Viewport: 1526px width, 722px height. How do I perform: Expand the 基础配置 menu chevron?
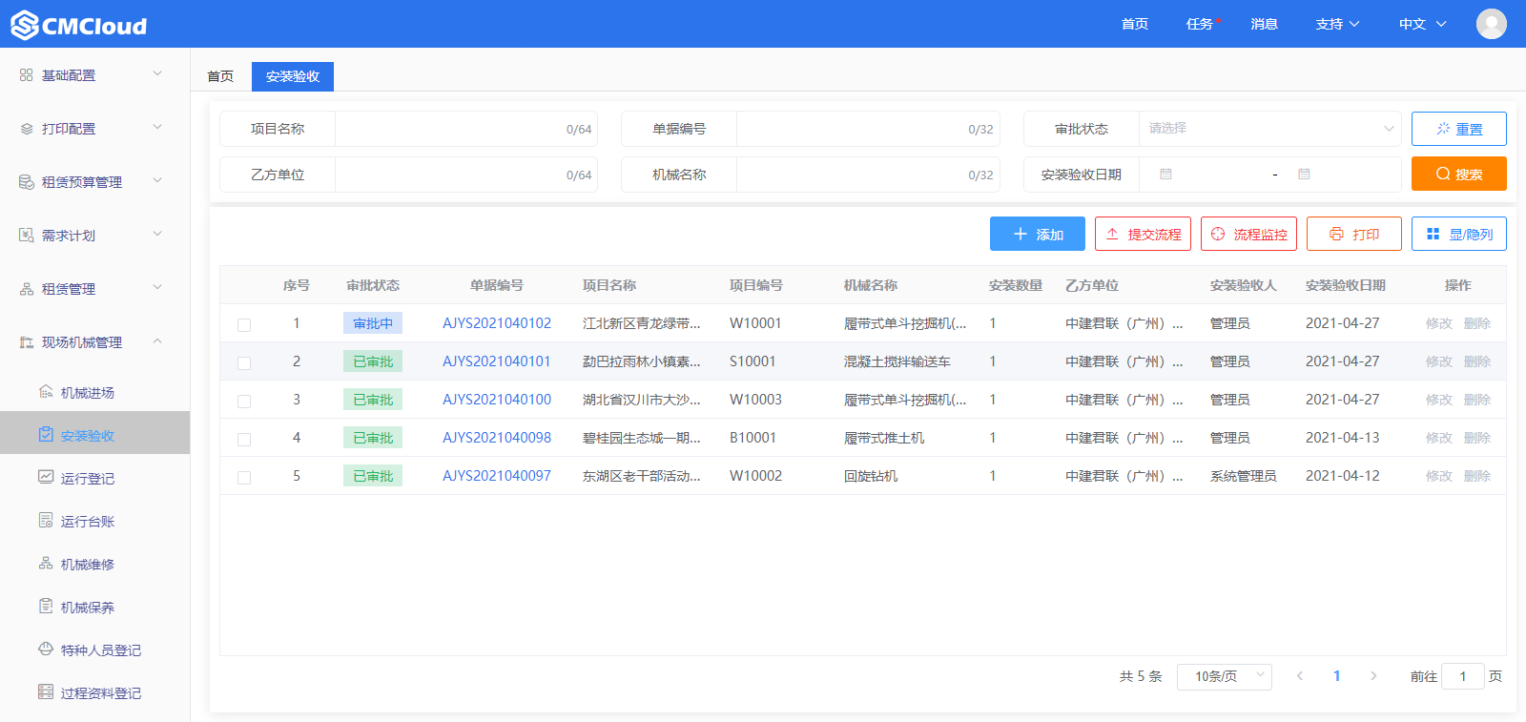(x=157, y=73)
